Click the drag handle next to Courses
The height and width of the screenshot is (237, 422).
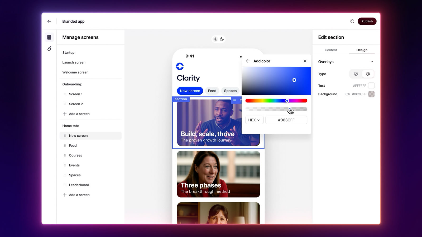tap(65, 155)
